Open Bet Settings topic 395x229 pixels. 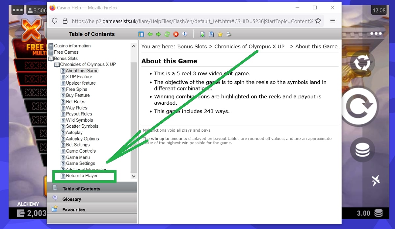(x=75, y=145)
